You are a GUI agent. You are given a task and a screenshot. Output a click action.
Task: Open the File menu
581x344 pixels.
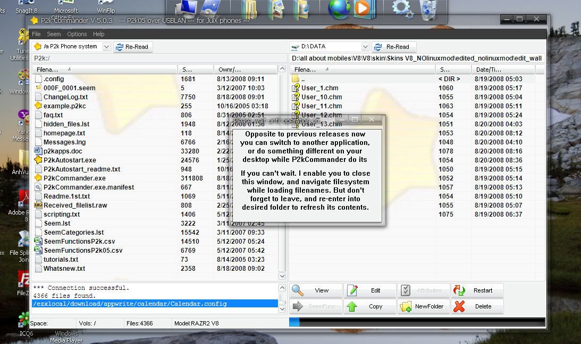(36, 34)
